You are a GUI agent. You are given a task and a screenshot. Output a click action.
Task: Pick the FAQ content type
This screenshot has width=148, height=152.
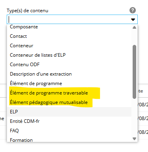pos(69,131)
